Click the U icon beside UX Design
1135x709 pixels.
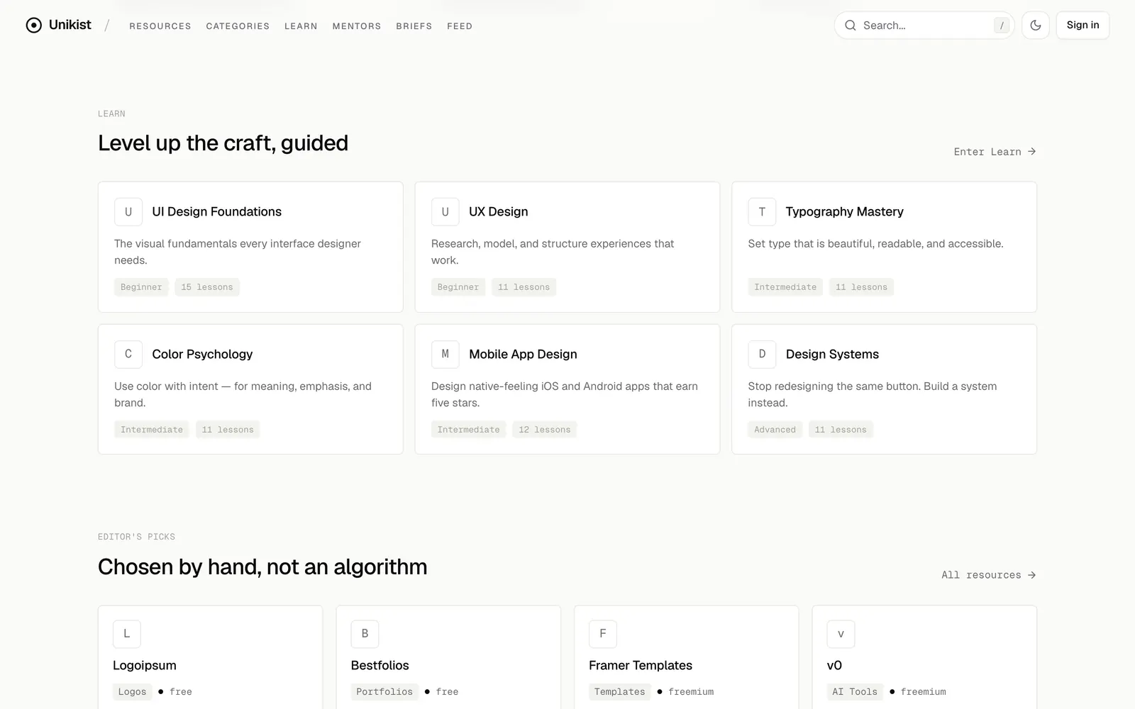click(445, 212)
